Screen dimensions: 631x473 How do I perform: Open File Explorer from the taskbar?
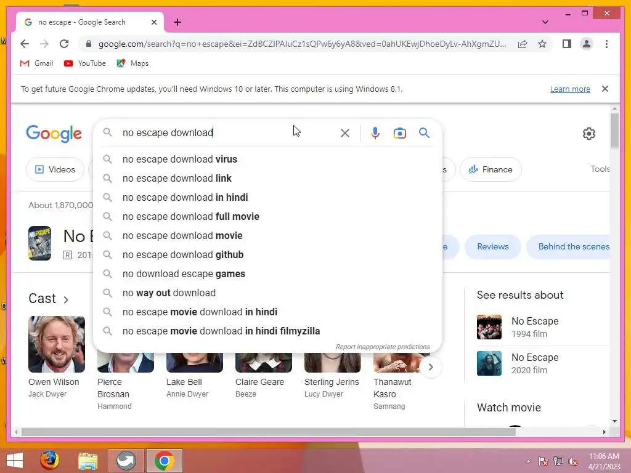click(x=88, y=461)
